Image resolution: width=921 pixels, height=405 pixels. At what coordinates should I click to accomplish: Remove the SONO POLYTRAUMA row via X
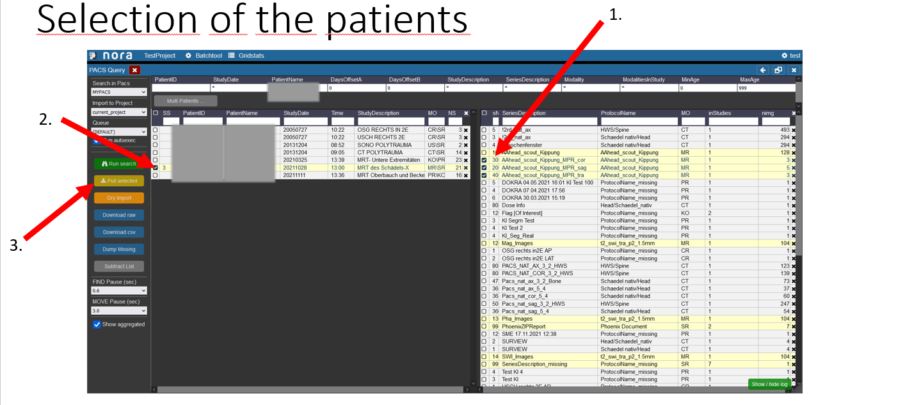pos(466,145)
